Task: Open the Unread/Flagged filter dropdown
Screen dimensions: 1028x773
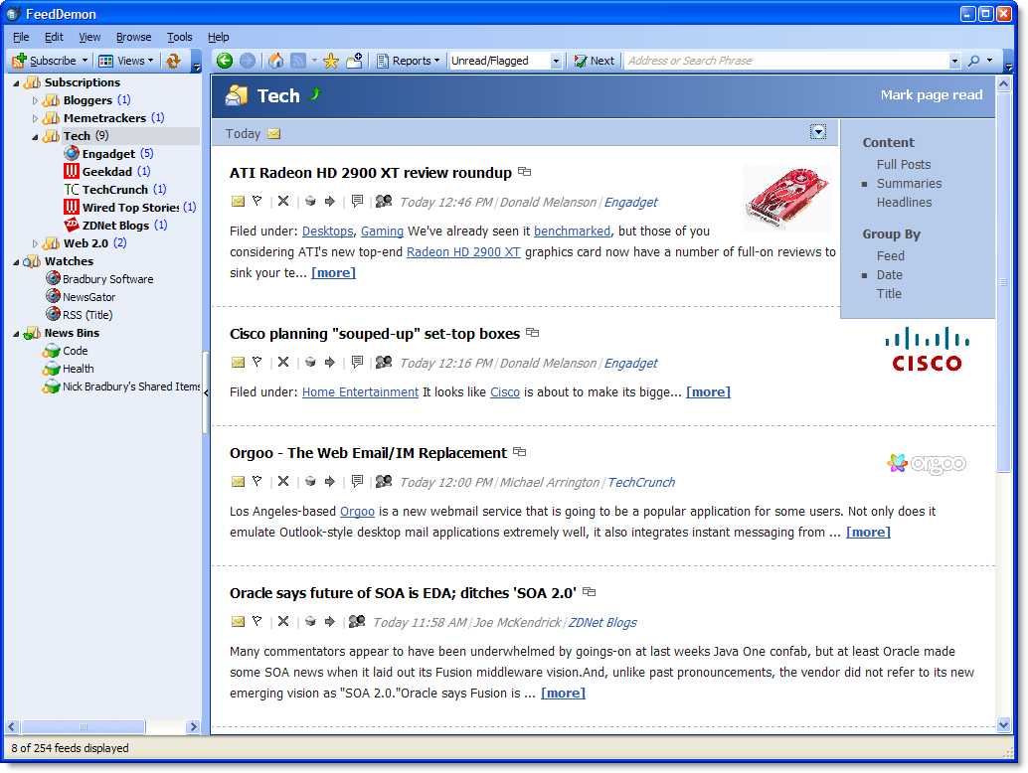Action: point(556,61)
